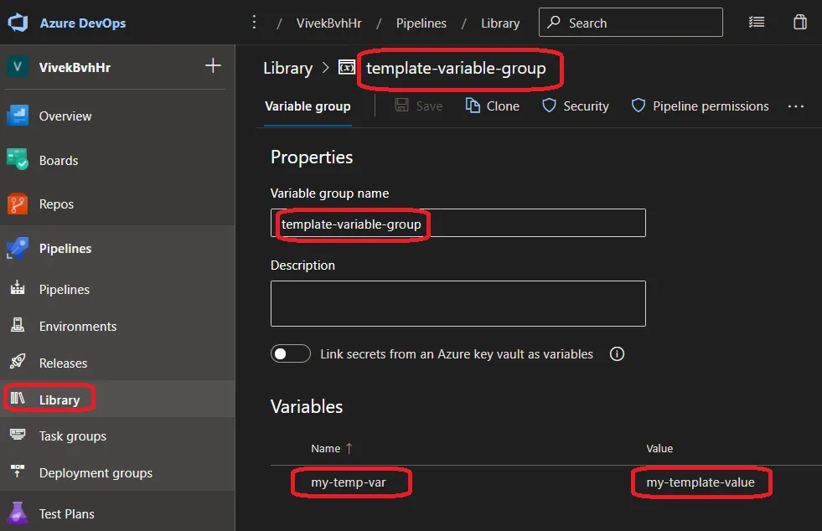The height and width of the screenshot is (531, 822).
Task: Toggle Link secrets from Azure key vault
Action: click(x=291, y=354)
